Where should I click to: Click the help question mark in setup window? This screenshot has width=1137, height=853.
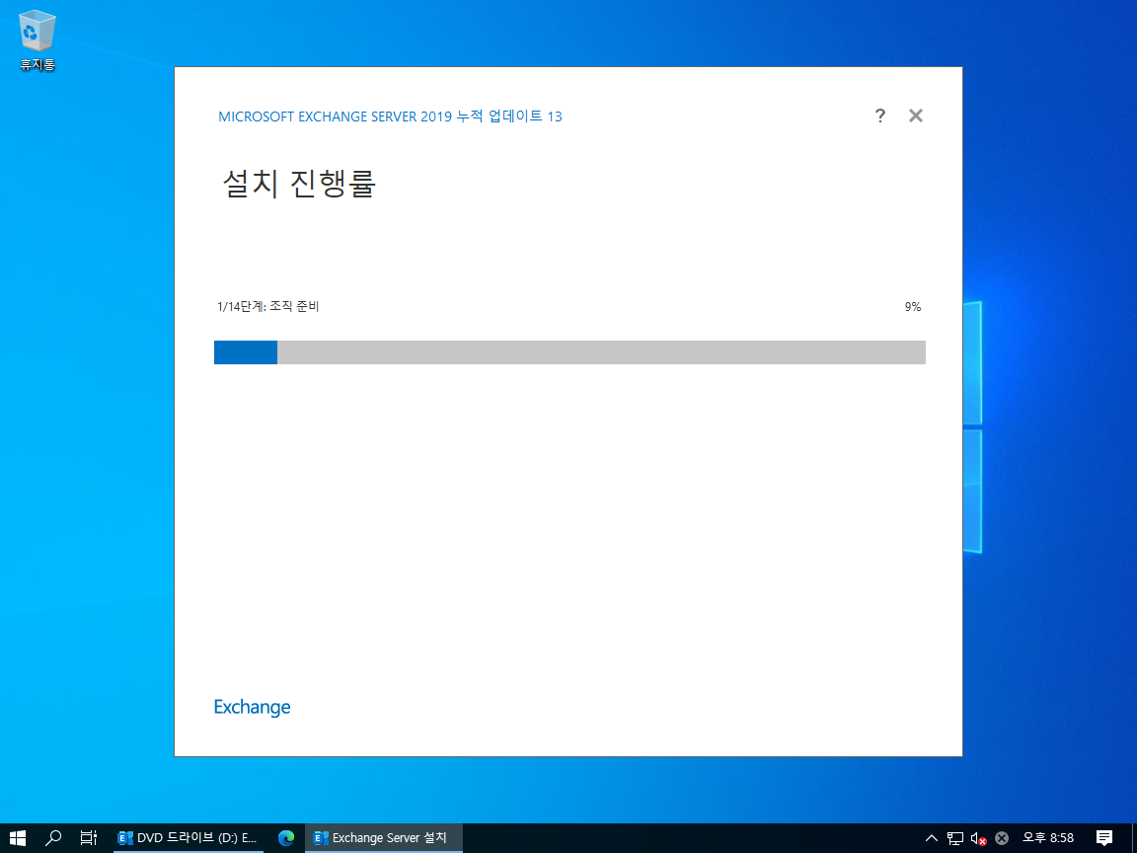pos(879,116)
